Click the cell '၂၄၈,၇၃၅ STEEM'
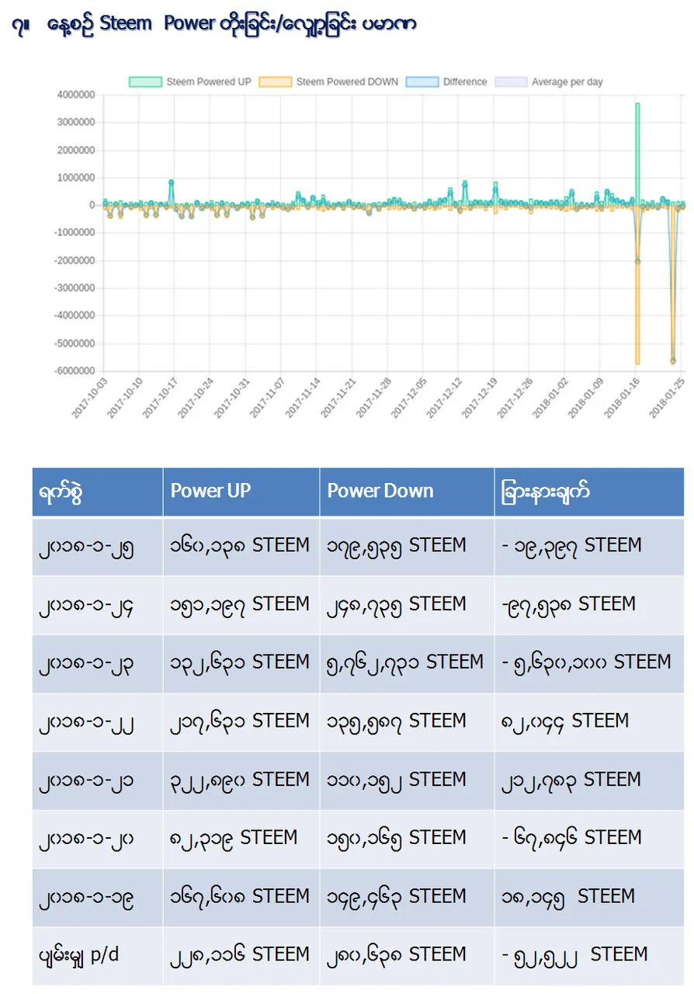Screen dimensions: 694x994 pyautogui.click(x=407, y=605)
